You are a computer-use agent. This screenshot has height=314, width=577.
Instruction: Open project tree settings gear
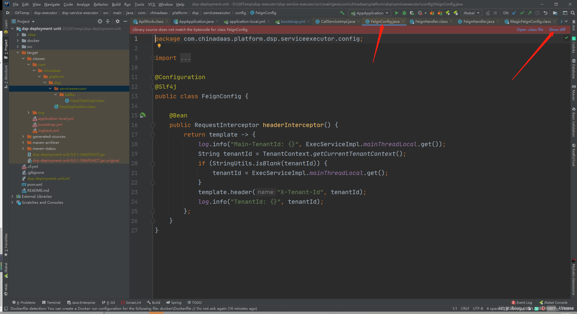(x=118, y=21)
